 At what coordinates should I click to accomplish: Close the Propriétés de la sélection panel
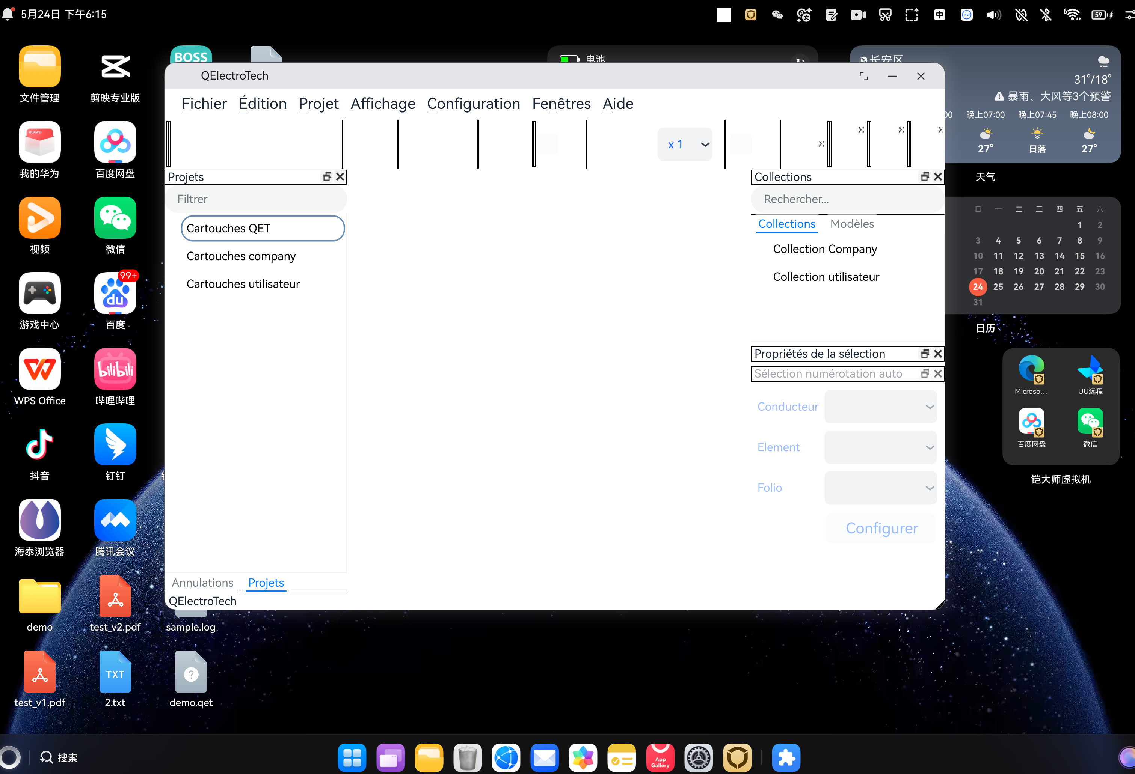[x=938, y=353]
